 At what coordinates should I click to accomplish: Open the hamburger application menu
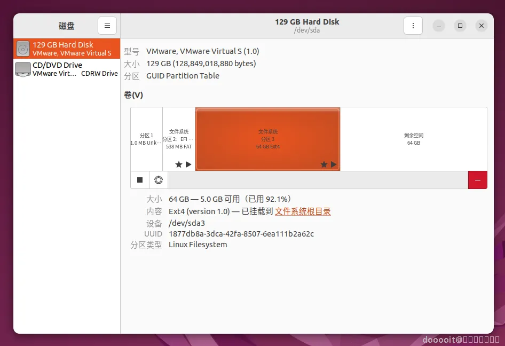click(x=107, y=26)
